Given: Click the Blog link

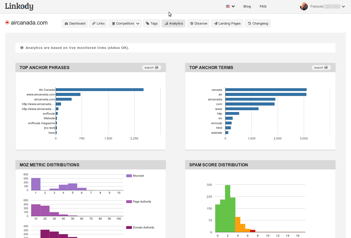Looking at the screenshot, I should click(247, 6).
